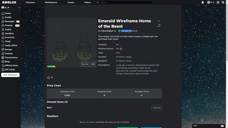Open the Marketplace page
This screenshot has height=128, width=228.
51,2
